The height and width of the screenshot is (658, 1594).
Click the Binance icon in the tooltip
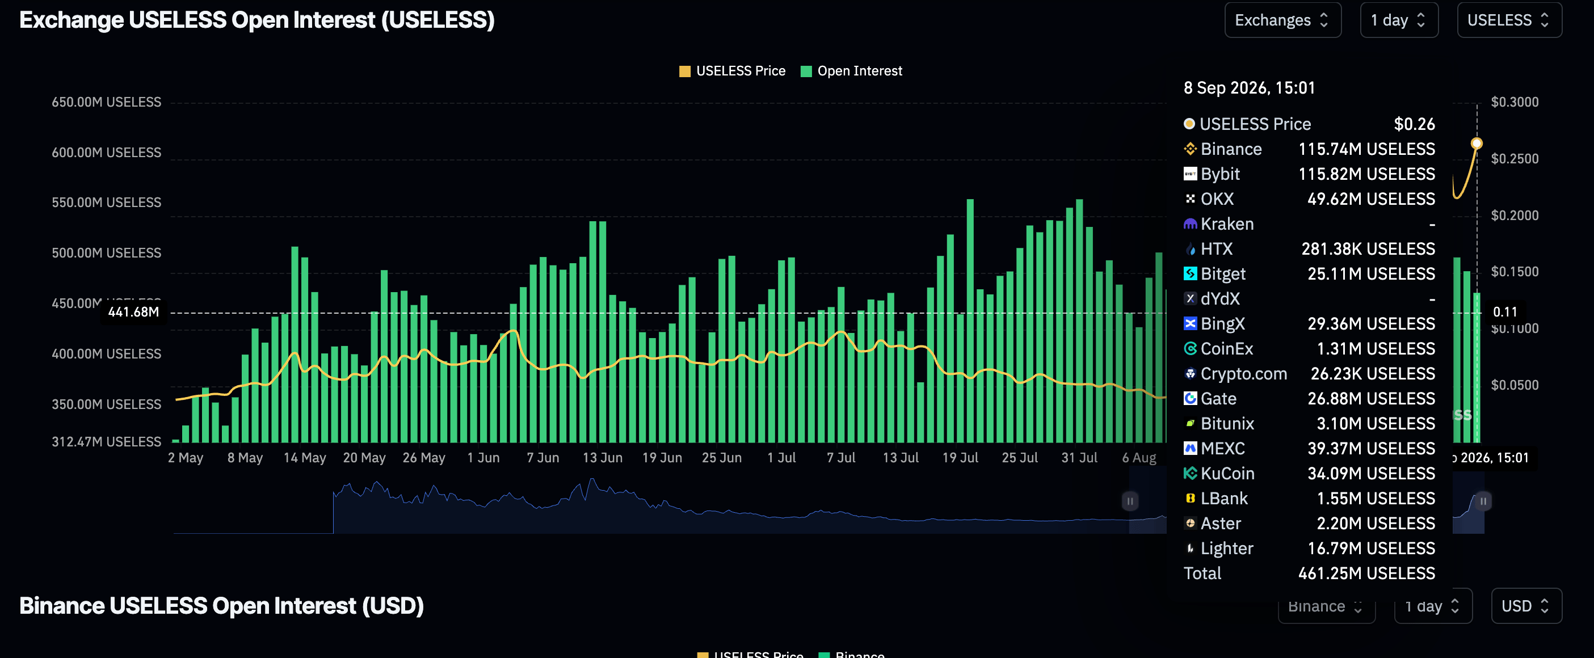[x=1190, y=149]
